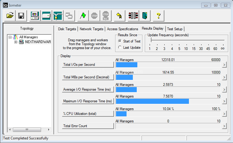
Task: Click the 60000 maximum range value
Action: pyautogui.click(x=216, y=60)
